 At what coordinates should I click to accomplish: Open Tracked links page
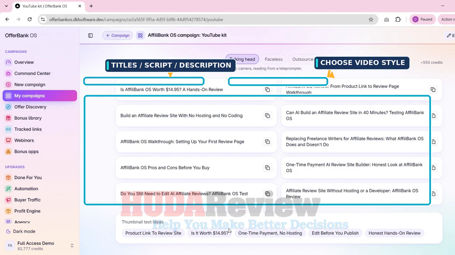[40, 129]
